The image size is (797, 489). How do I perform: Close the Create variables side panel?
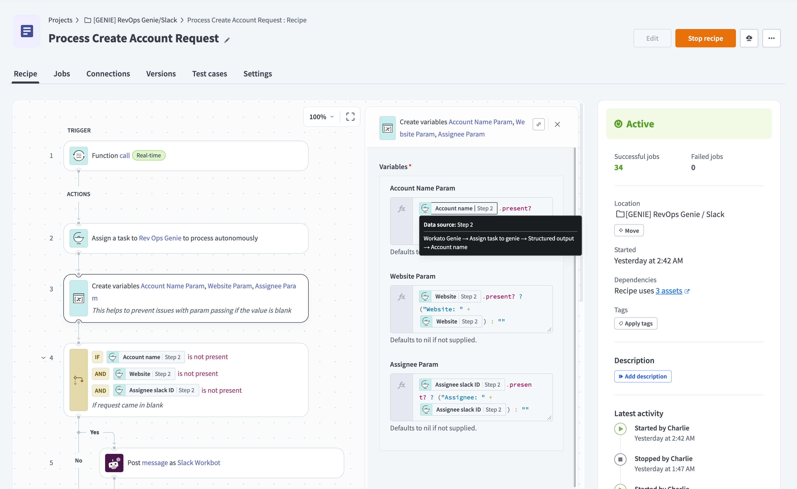557,124
